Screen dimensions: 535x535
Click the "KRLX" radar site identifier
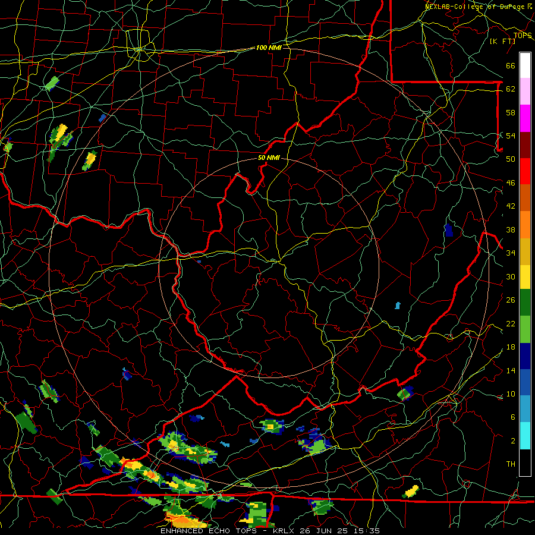284,531
